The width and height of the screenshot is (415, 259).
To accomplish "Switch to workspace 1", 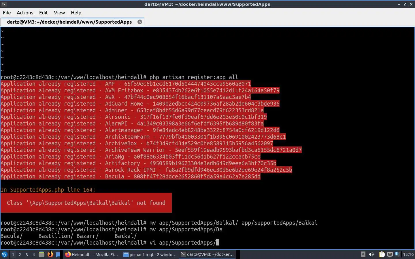I will (13, 255).
